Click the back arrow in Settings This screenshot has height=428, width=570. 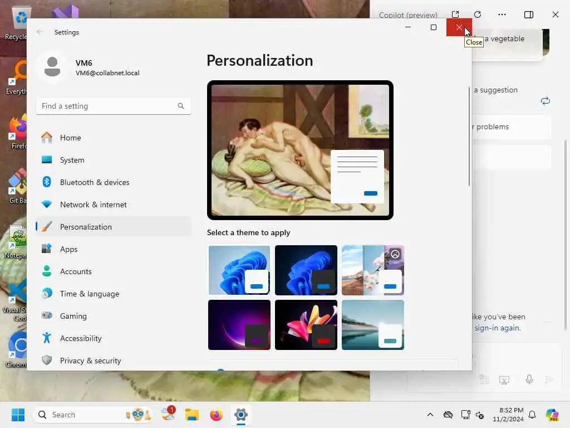coord(40,32)
